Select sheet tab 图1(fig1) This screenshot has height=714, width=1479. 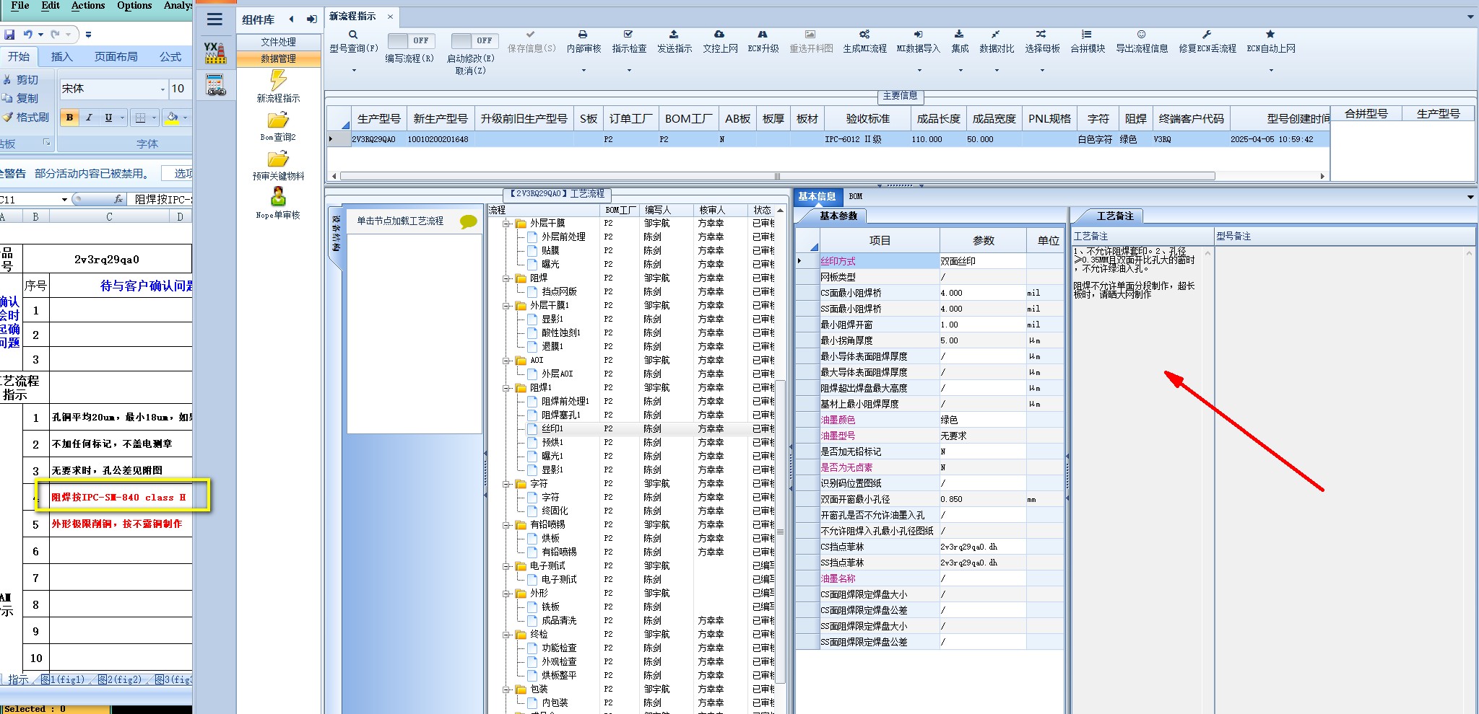pos(62,679)
